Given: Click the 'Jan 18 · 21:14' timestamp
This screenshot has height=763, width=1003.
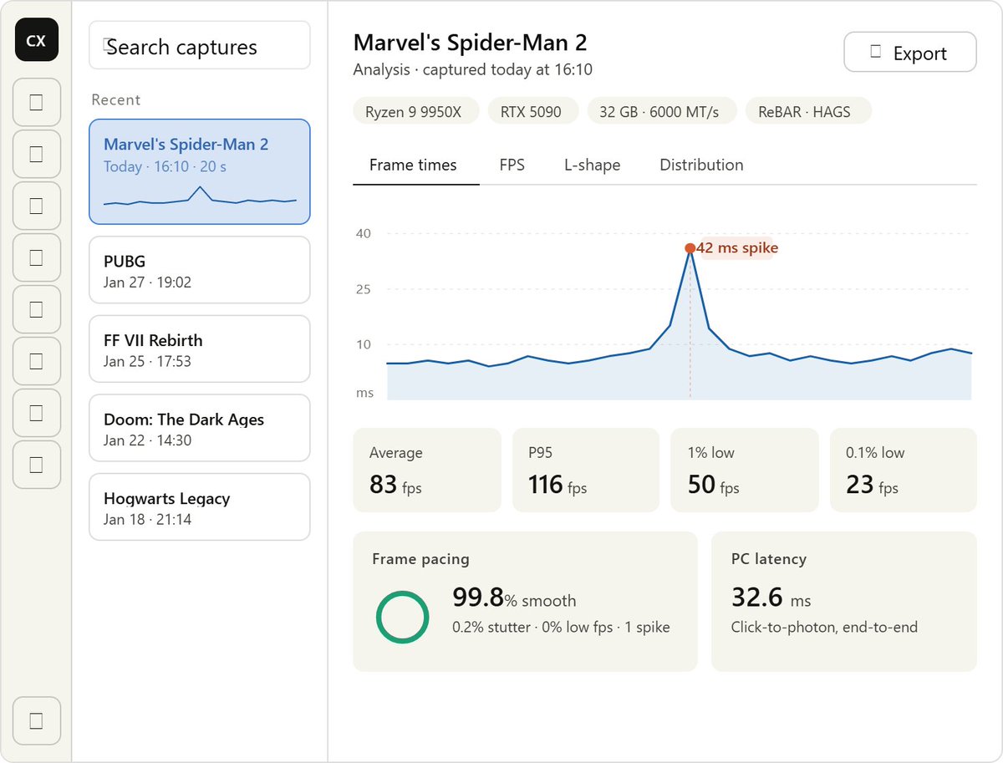Looking at the screenshot, I should (147, 520).
